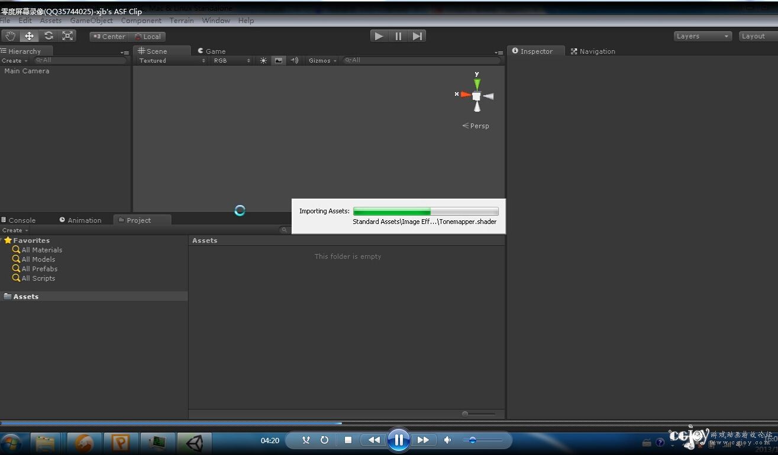This screenshot has width=778, height=455.
Task: Toggle scene skybox/effects image icon
Action: click(279, 60)
